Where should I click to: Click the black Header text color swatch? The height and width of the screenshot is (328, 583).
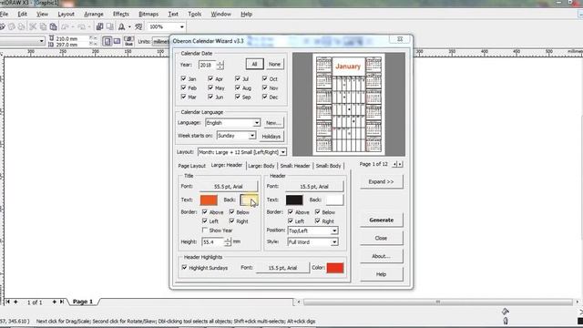click(x=294, y=200)
